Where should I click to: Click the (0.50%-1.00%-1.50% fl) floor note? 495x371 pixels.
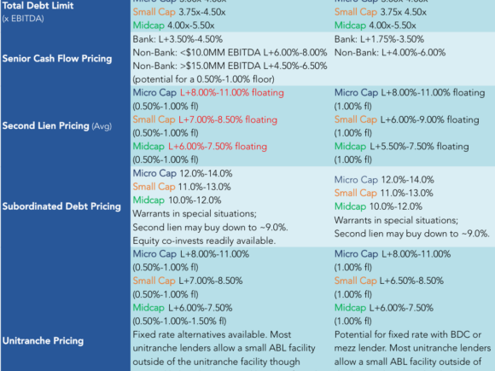coord(179,322)
